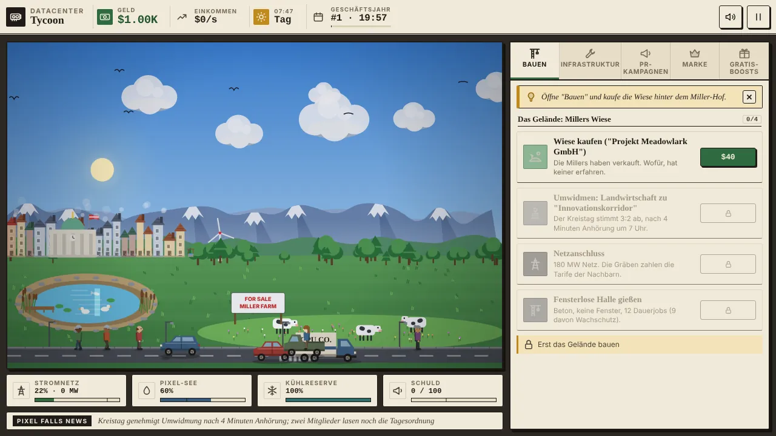
Task: Click the income trend arrow icon
Action: (x=182, y=17)
